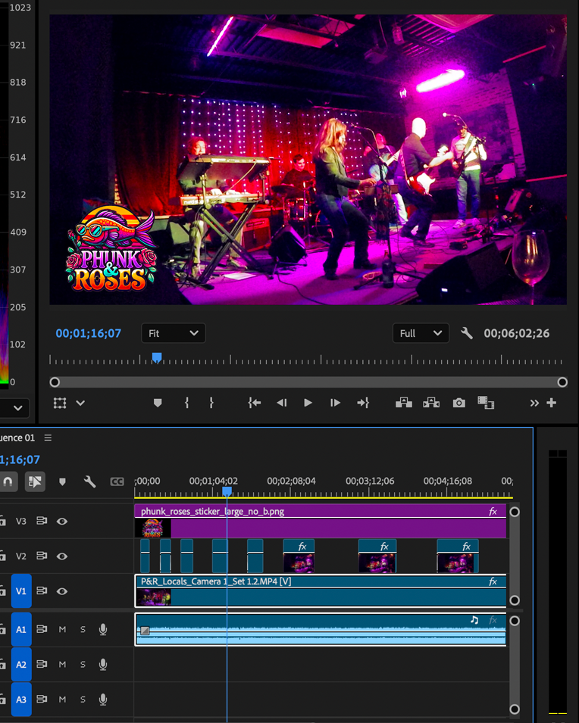Click the Export Frame camera icon
Image resolution: width=579 pixels, height=723 pixels.
pyautogui.click(x=459, y=403)
